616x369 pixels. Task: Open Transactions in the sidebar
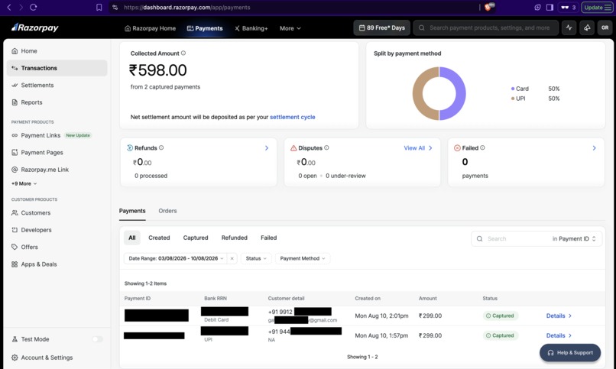point(57,68)
